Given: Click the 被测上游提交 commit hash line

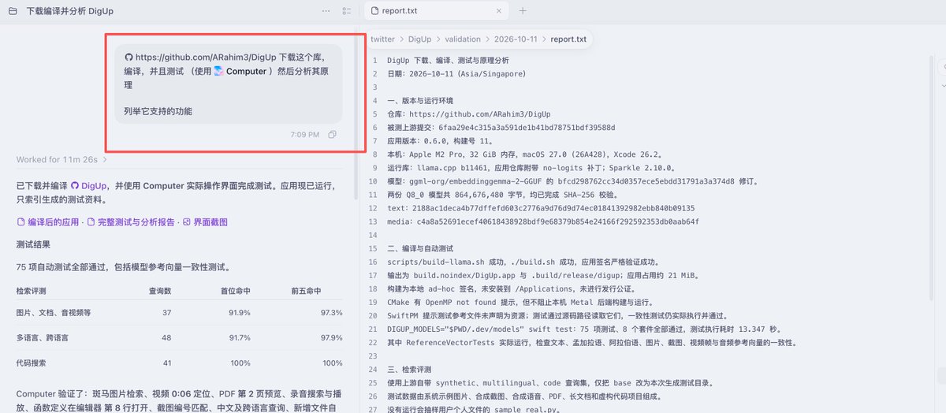Looking at the screenshot, I should pos(501,127).
